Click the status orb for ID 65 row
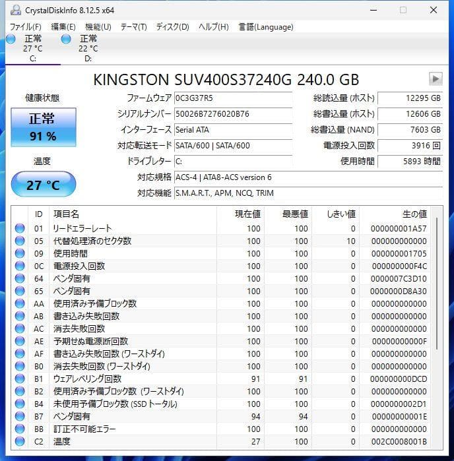Image resolution: width=454 pixels, height=461 pixels. tap(20, 291)
